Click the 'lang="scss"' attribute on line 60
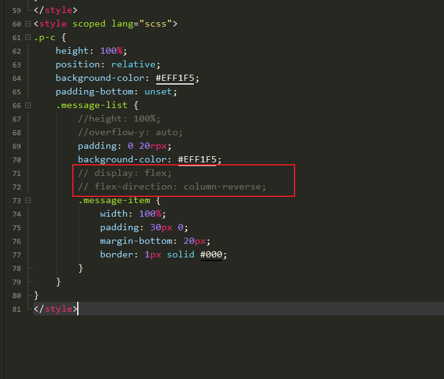Screen dimensions: 444x379 [141, 24]
